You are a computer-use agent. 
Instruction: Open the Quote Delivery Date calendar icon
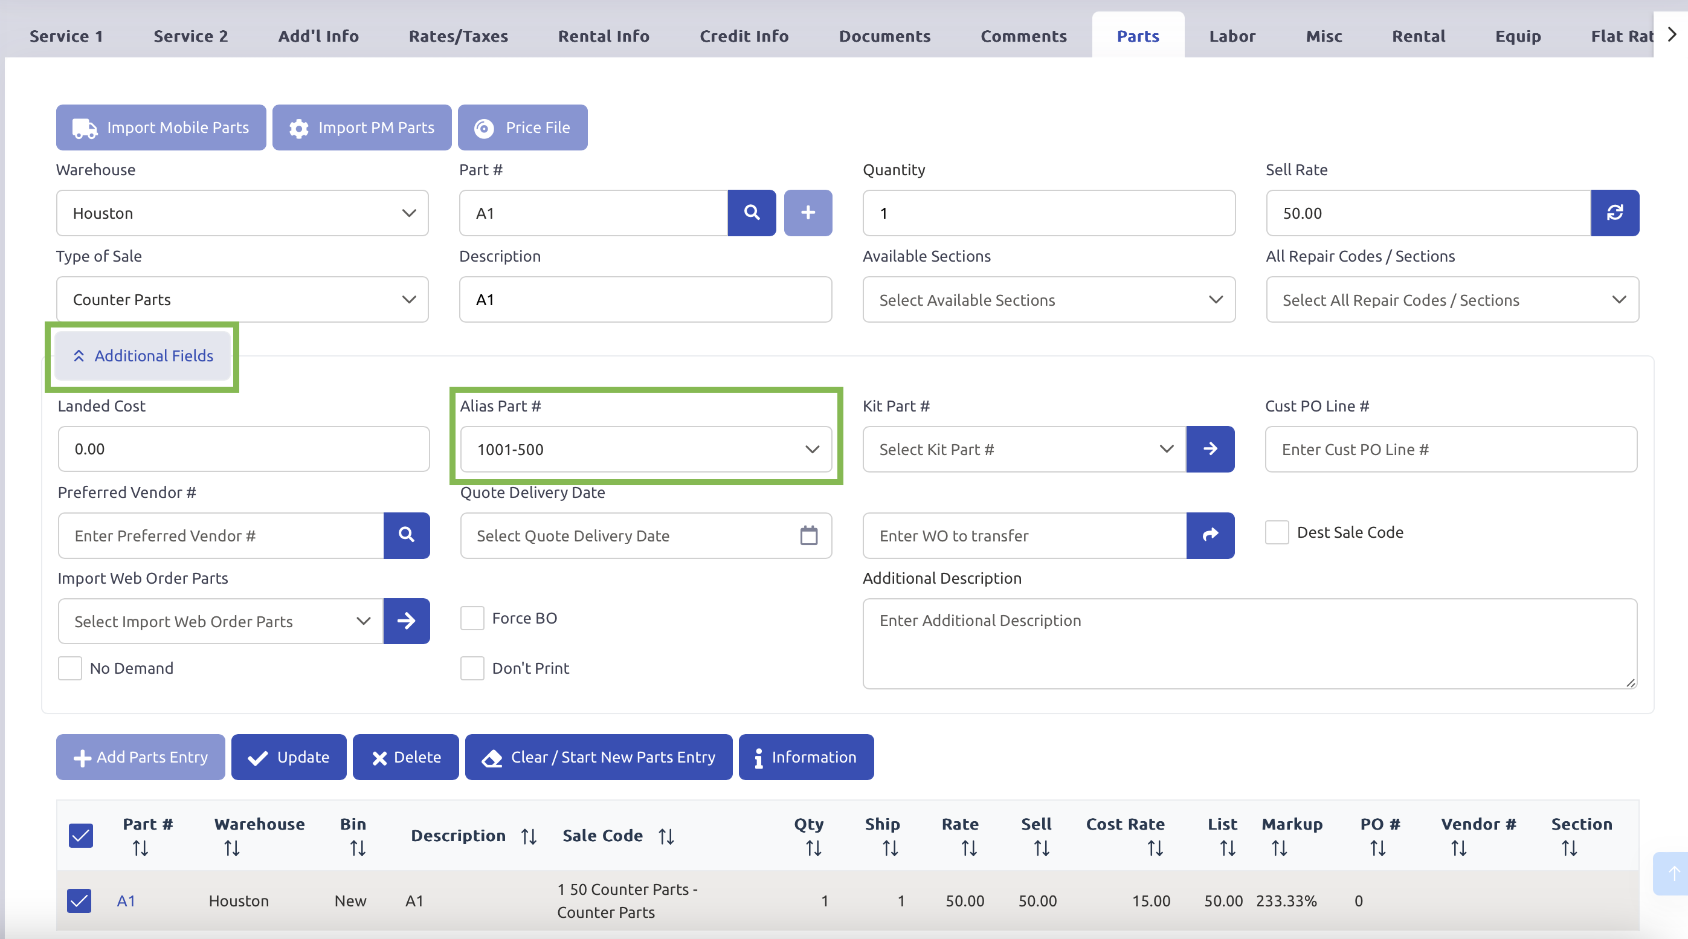[808, 535]
